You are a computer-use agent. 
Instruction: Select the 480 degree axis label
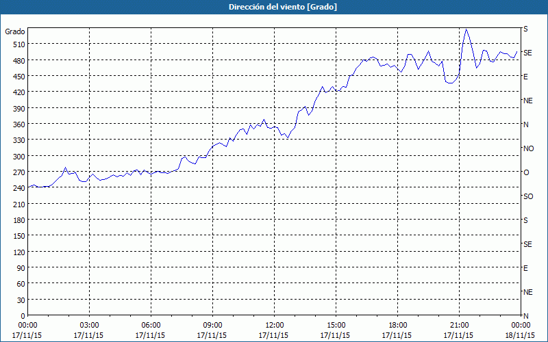[19, 61]
